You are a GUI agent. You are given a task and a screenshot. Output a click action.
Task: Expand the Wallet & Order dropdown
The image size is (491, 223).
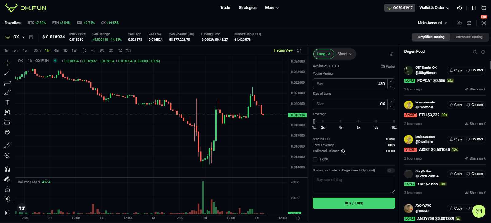434,8
